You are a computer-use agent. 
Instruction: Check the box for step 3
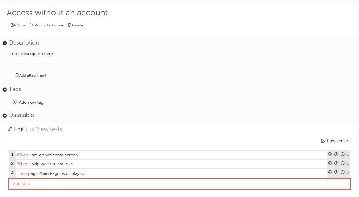[x=348, y=172]
